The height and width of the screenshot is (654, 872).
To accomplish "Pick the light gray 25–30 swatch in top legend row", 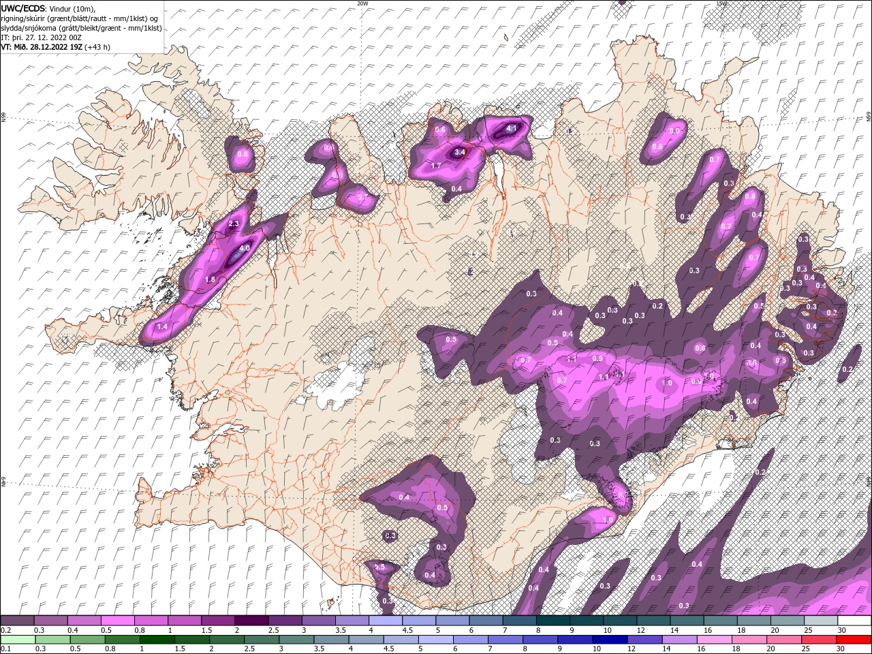I will coord(821,621).
